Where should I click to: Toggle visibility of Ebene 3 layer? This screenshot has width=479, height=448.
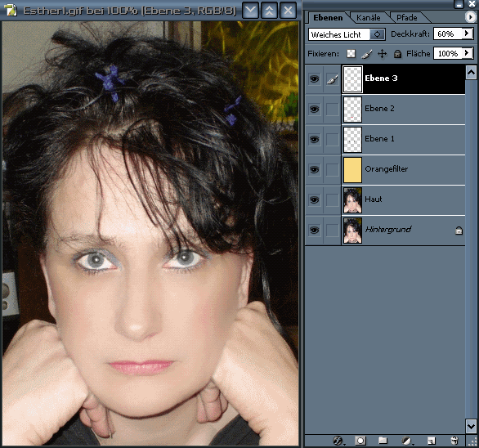tap(314, 79)
